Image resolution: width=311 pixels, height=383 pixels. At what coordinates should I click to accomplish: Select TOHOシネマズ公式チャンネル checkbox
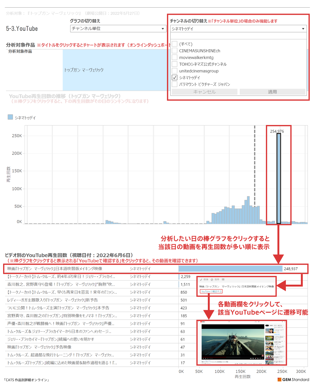pos(175,64)
